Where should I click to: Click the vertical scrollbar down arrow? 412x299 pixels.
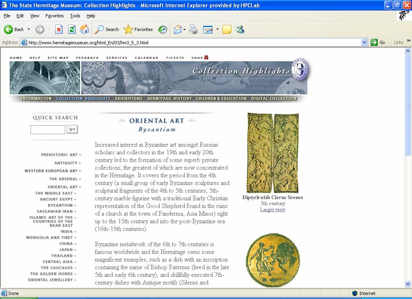[408, 284]
